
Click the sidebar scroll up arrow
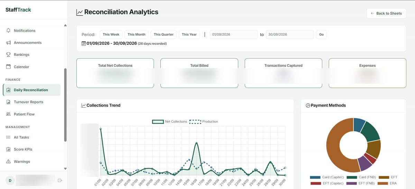tap(65, 25)
